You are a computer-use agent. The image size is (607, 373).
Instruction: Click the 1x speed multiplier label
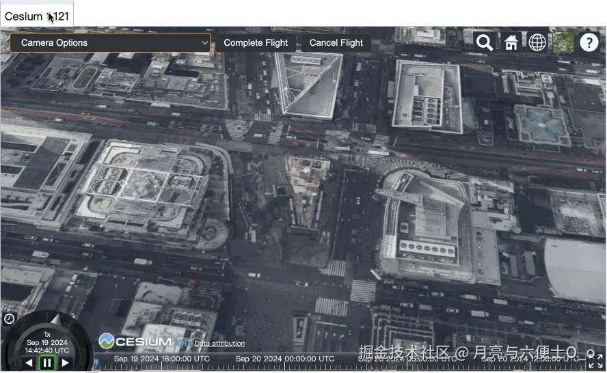tap(47, 334)
